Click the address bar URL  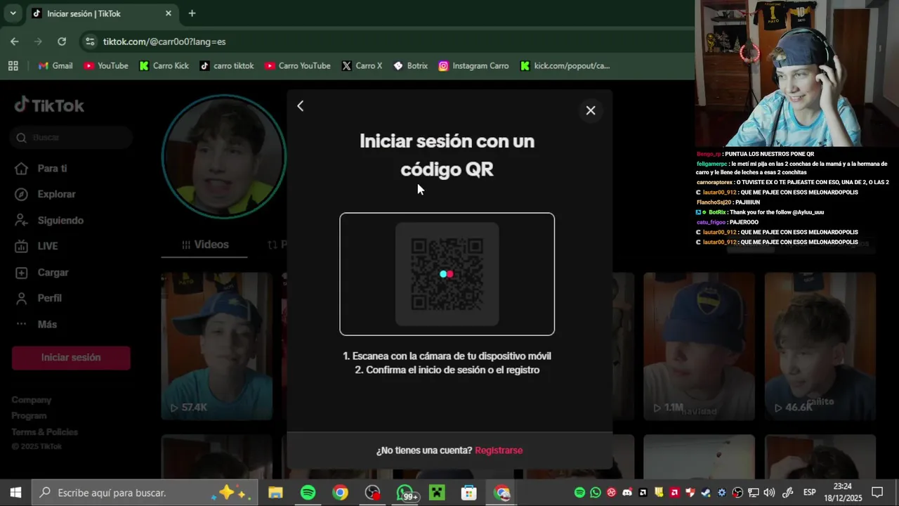(164, 42)
